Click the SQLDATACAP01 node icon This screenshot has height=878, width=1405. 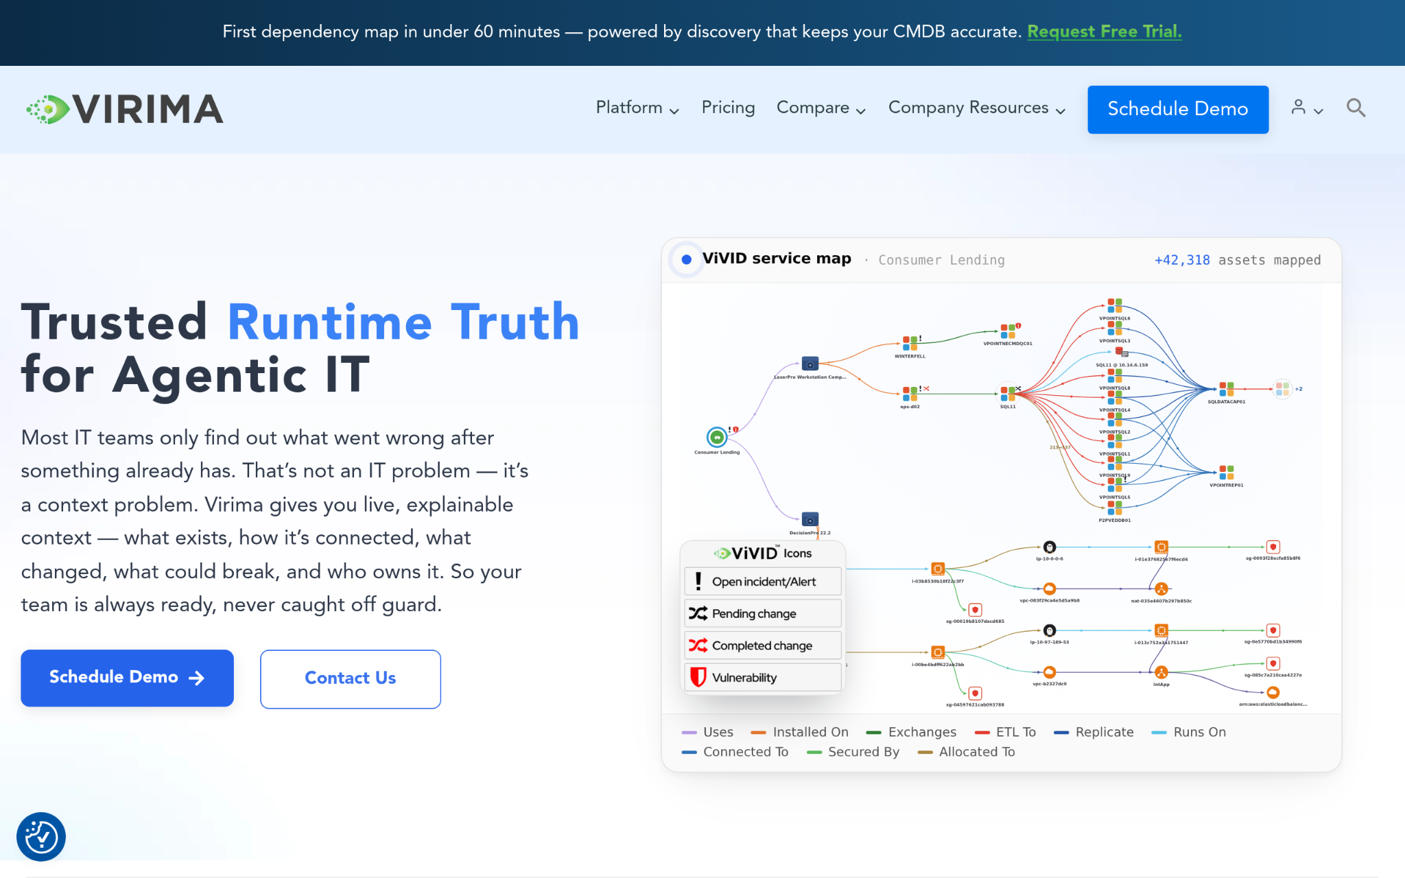click(1226, 390)
